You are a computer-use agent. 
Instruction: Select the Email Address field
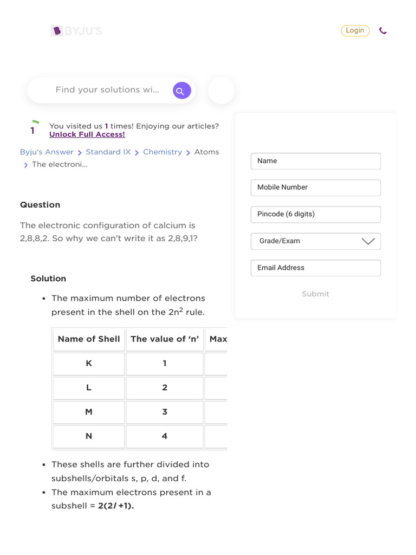coord(315,268)
